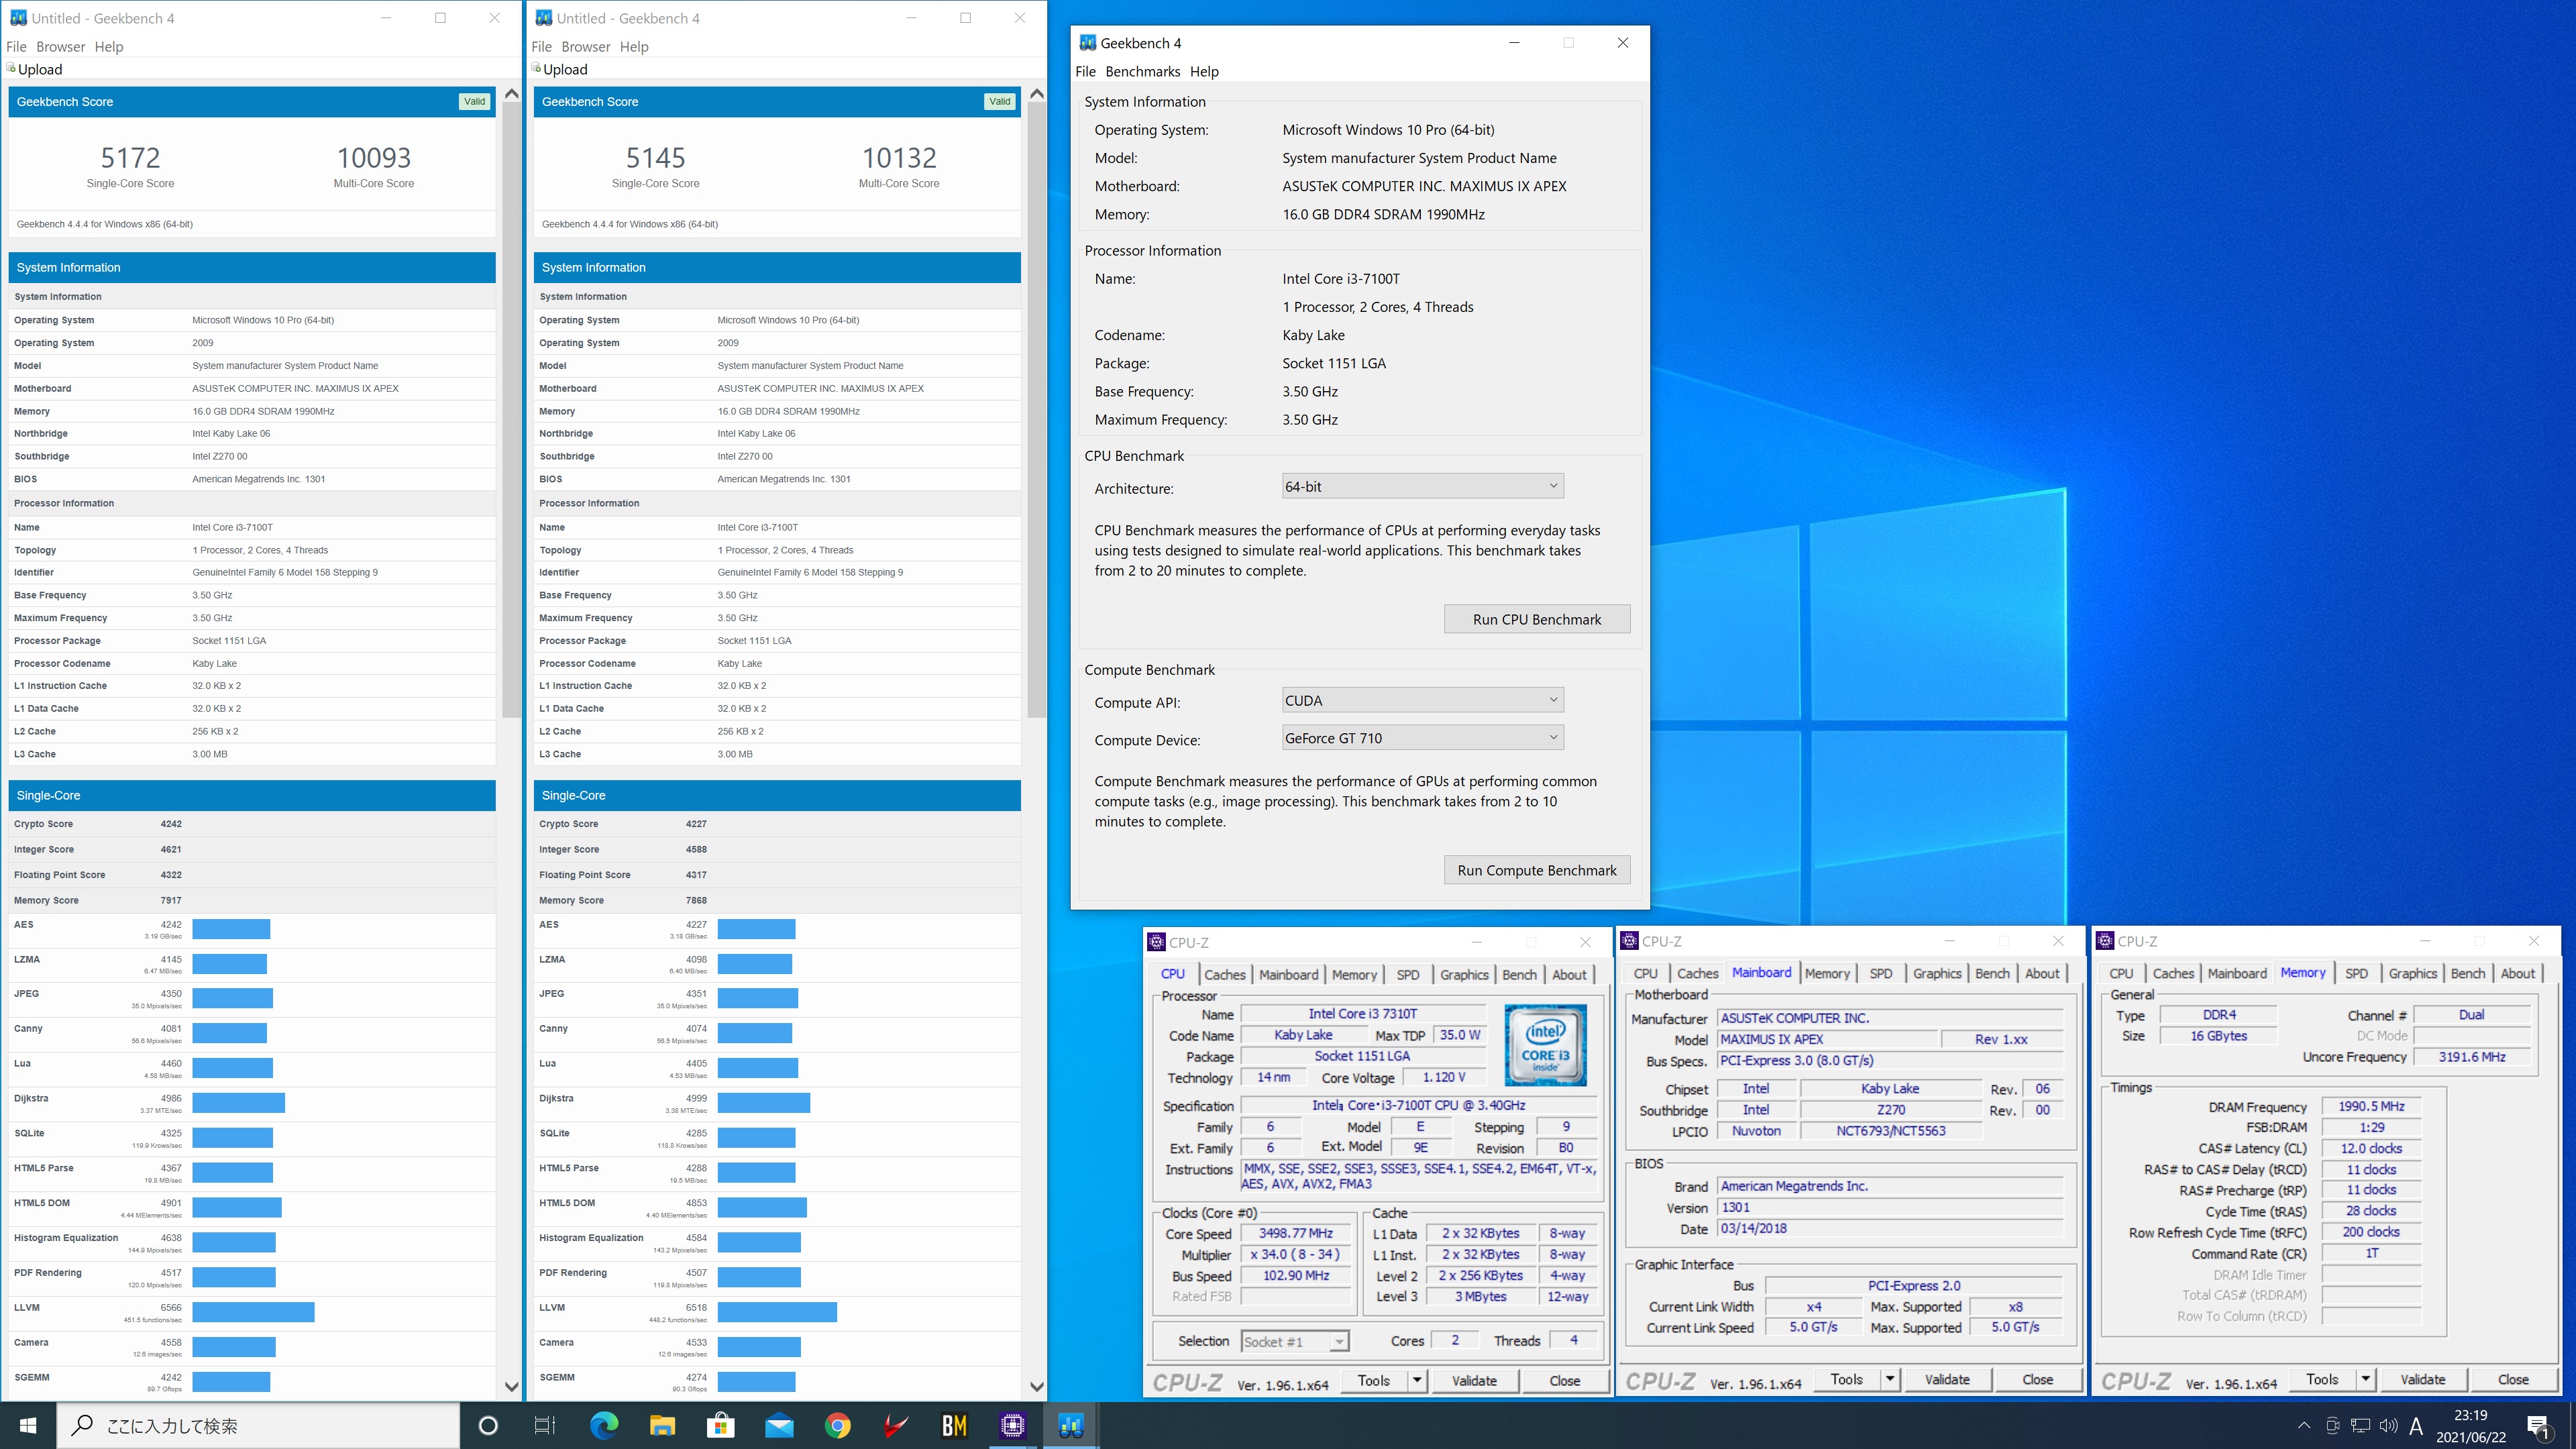
Task: Click scroll-up arrow in left Geekbench window
Action: click(511, 93)
